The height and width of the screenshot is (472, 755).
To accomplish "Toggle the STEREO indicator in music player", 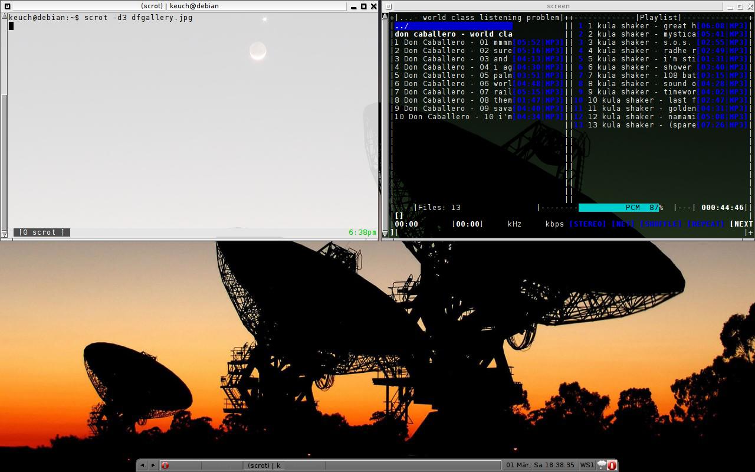I will [x=587, y=224].
